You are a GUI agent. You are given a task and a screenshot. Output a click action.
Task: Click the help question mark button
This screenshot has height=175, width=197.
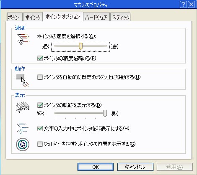point(183,5)
